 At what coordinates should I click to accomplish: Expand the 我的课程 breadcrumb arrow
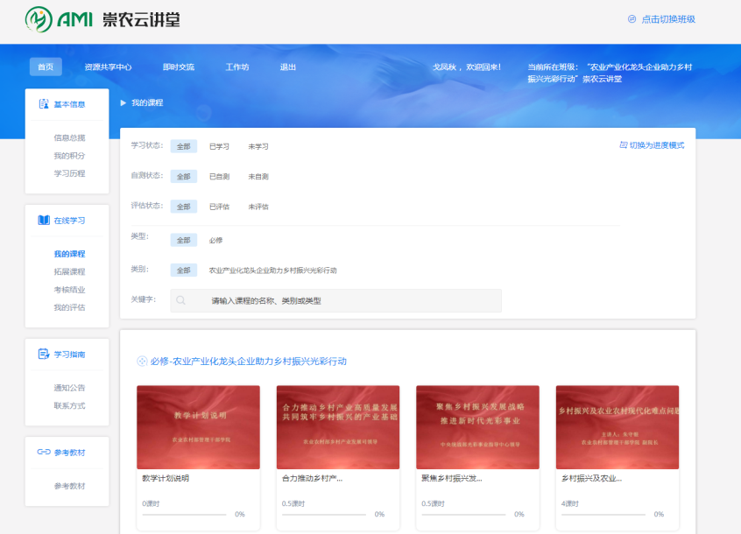123,102
